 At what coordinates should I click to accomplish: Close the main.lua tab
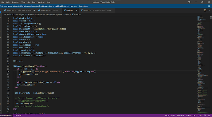click(77, 10)
